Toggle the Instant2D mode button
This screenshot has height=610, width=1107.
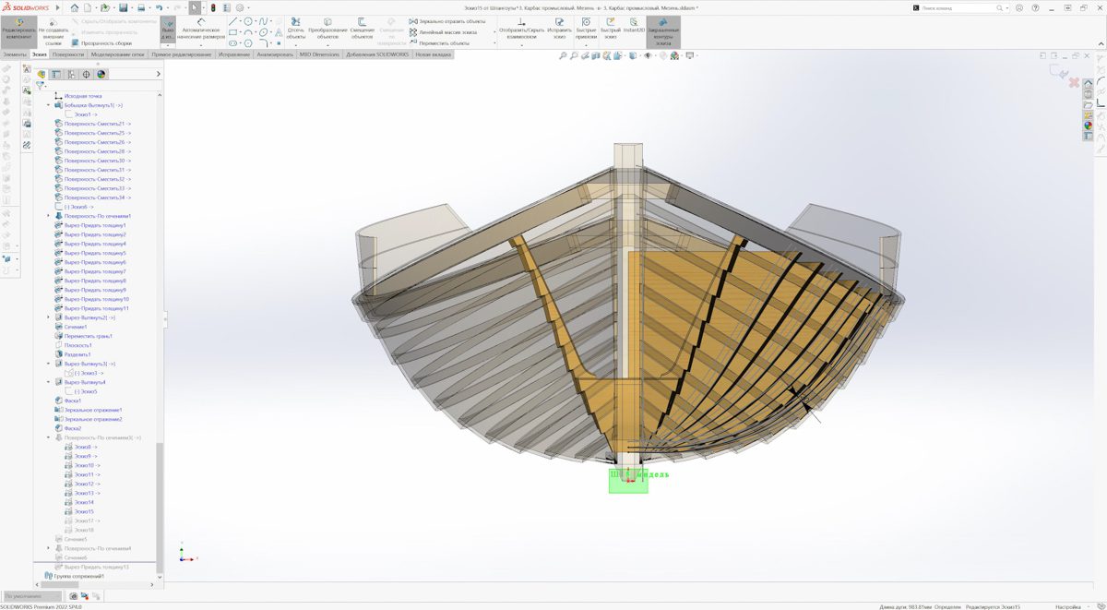634,26
